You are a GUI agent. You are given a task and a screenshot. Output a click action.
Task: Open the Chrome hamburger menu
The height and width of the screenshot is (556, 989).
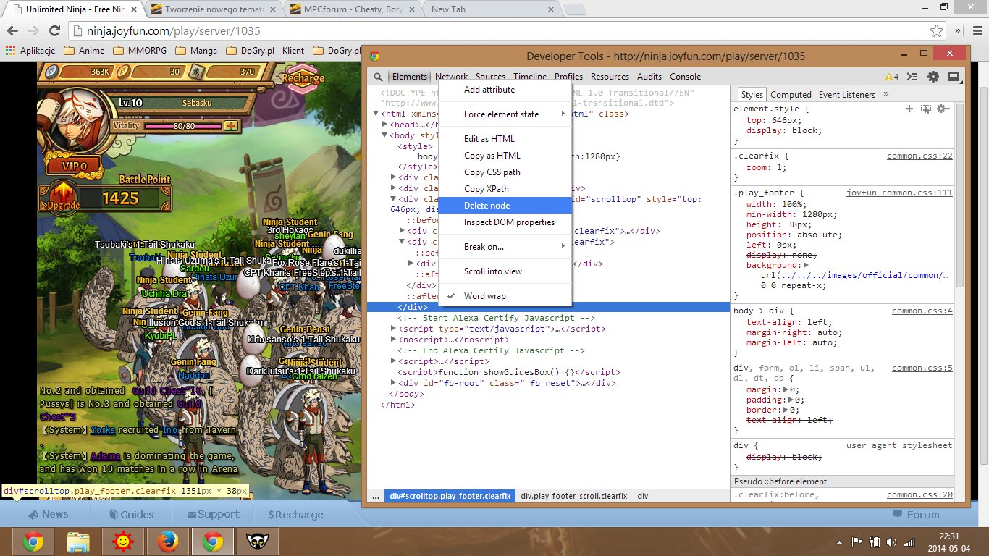[x=978, y=31]
